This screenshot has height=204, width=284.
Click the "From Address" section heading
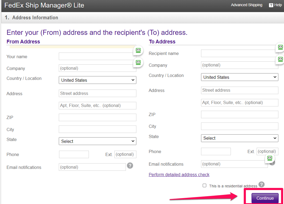coord(23,42)
